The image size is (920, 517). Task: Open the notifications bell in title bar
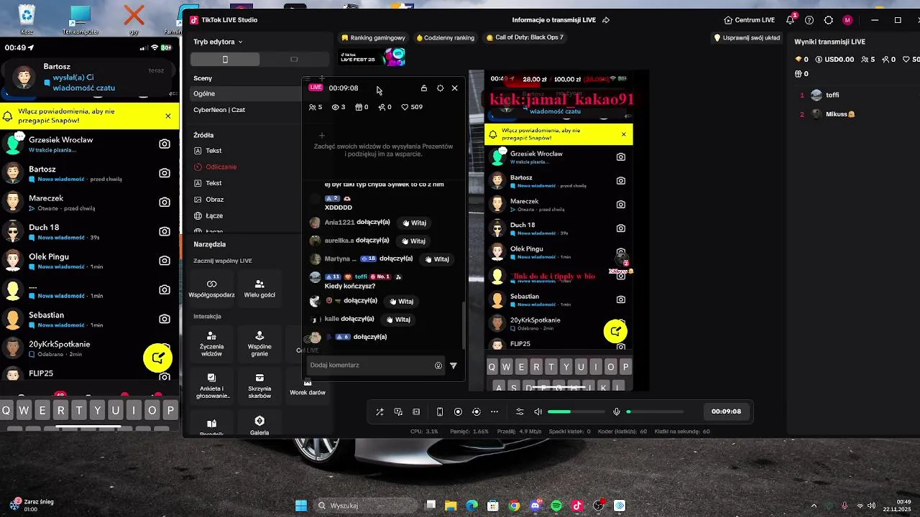[791, 19]
